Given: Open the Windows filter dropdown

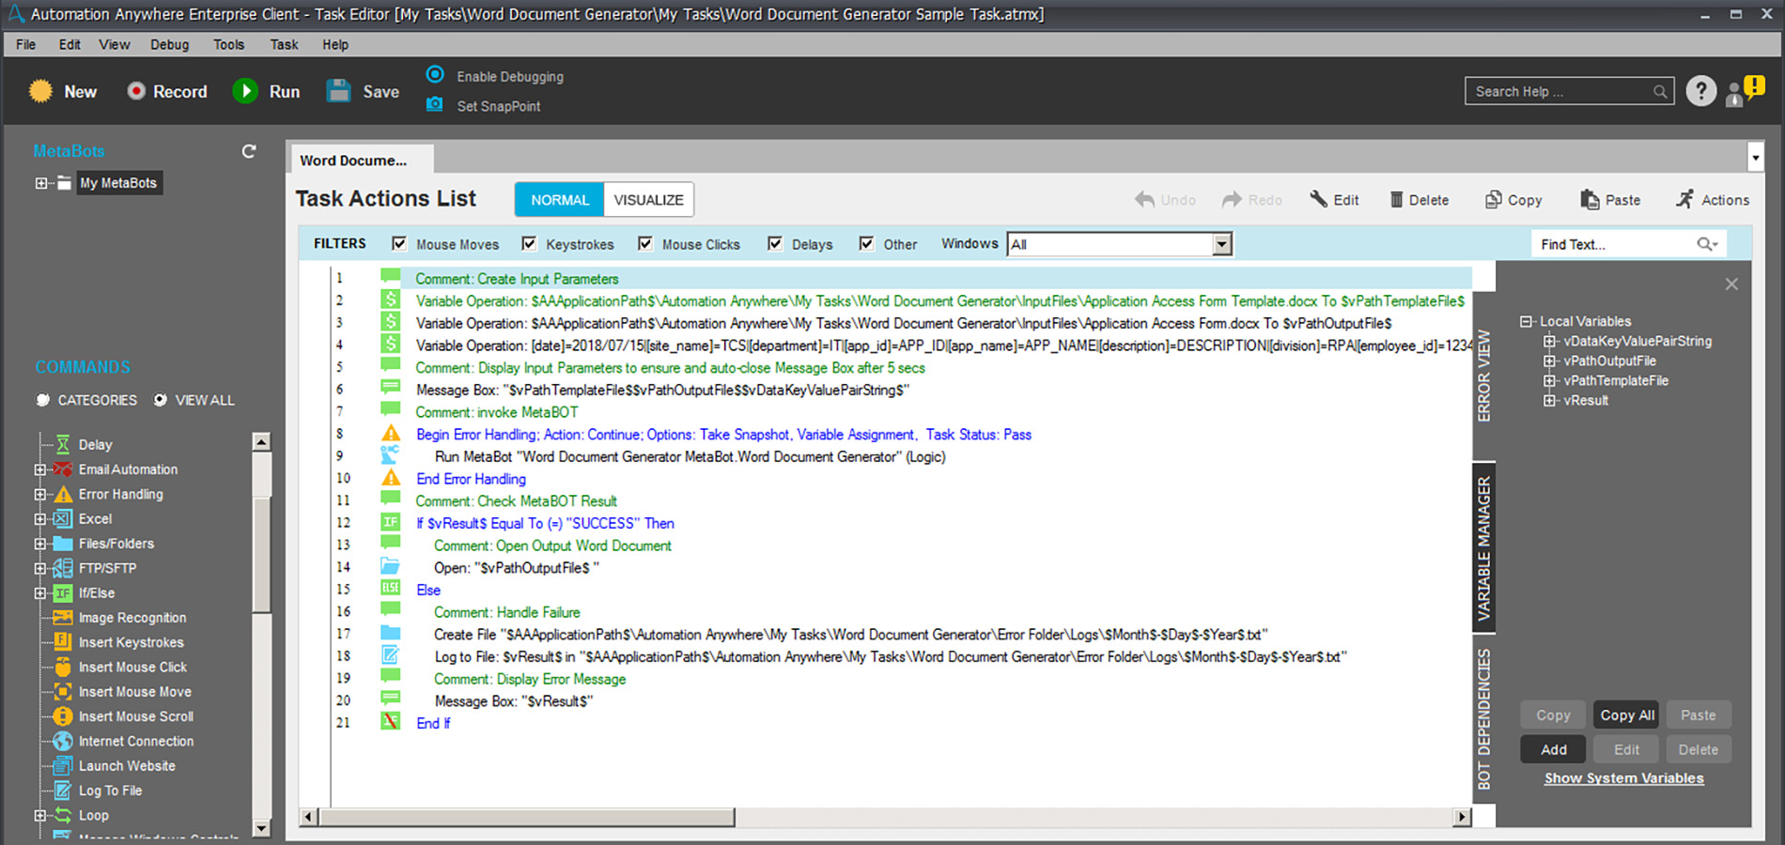Looking at the screenshot, I should 1221,244.
